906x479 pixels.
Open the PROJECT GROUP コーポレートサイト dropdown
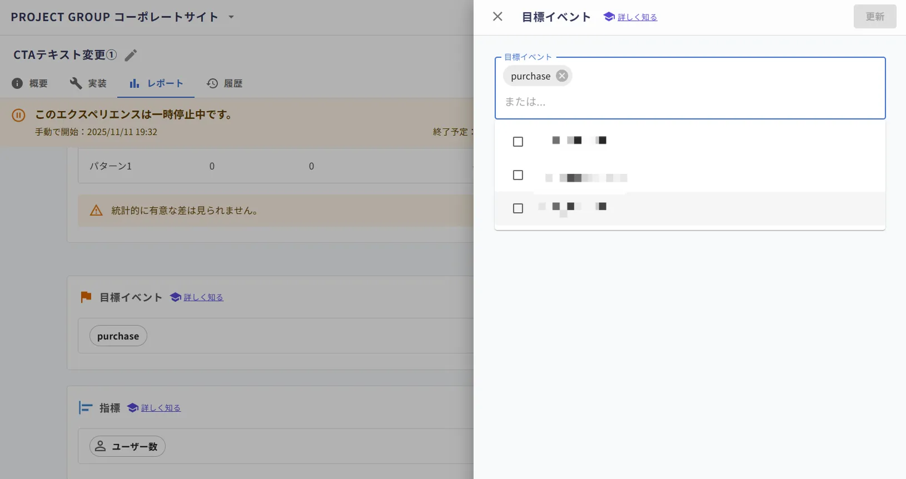pos(231,17)
